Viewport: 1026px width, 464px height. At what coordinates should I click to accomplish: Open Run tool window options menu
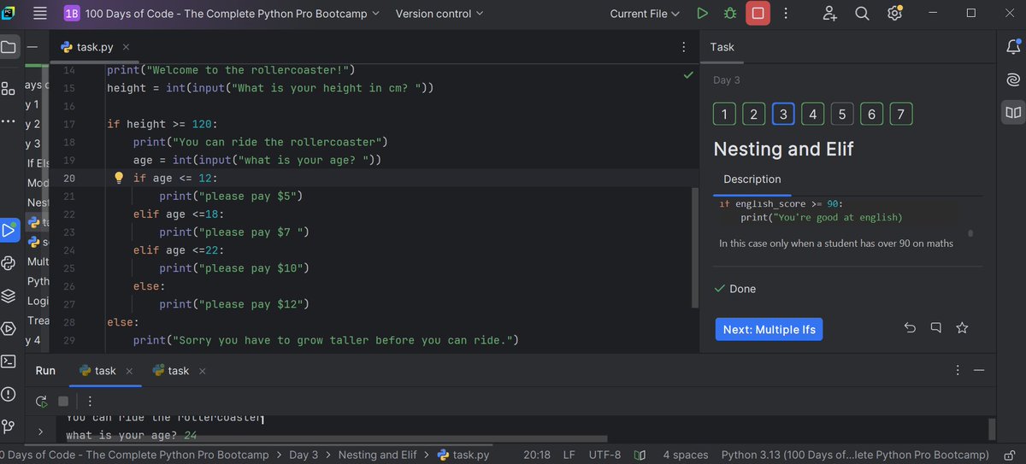pyautogui.click(x=958, y=370)
